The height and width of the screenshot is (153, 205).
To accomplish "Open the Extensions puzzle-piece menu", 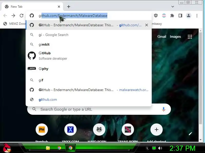I will point(172,16).
